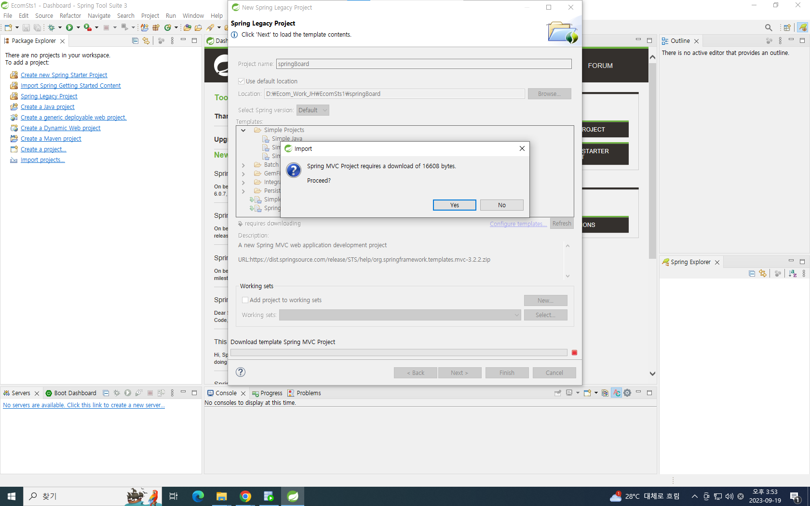This screenshot has height=506, width=810.
Task: Click the Dashboard vertical scrollbar
Action: pyautogui.click(x=652, y=216)
